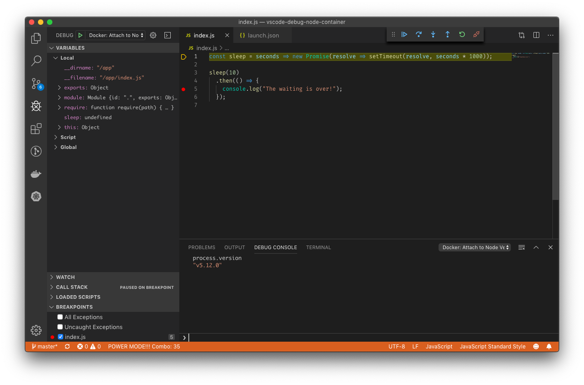Open launch.json via debug gear icon
The height and width of the screenshot is (385, 584).
[x=153, y=35]
